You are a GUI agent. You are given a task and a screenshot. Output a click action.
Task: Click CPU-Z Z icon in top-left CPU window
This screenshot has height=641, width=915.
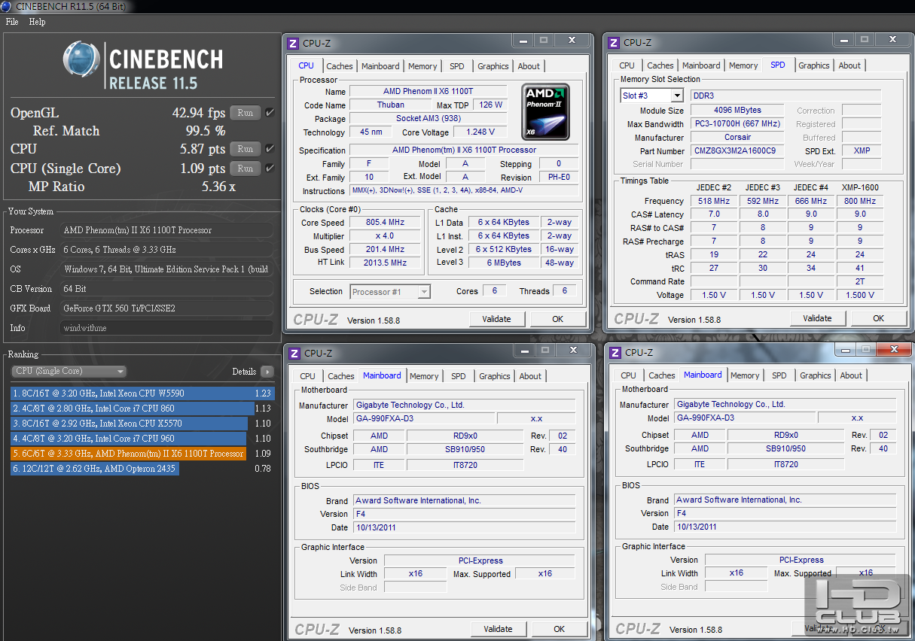(x=294, y=44)
